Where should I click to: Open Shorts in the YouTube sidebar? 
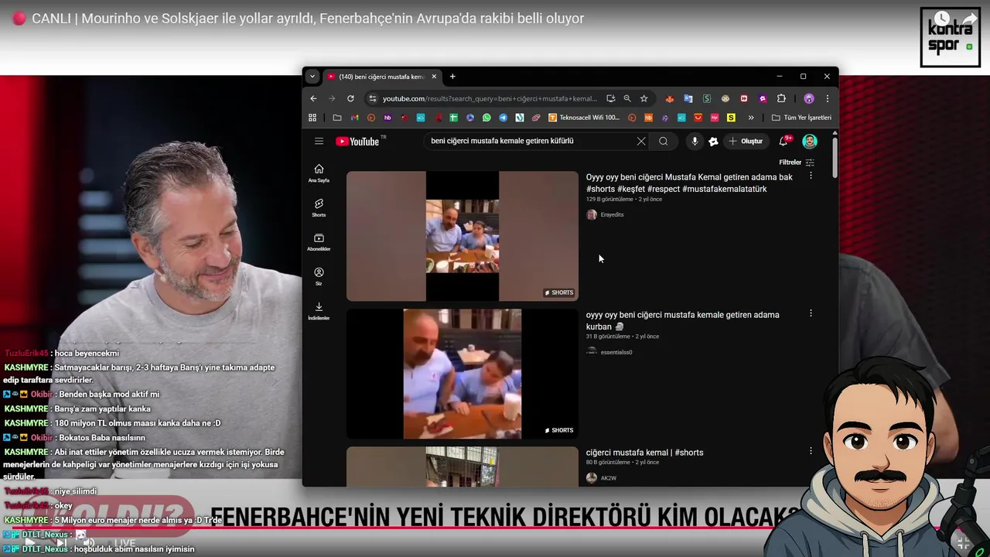pyautogui.click(x=319, y=207)
